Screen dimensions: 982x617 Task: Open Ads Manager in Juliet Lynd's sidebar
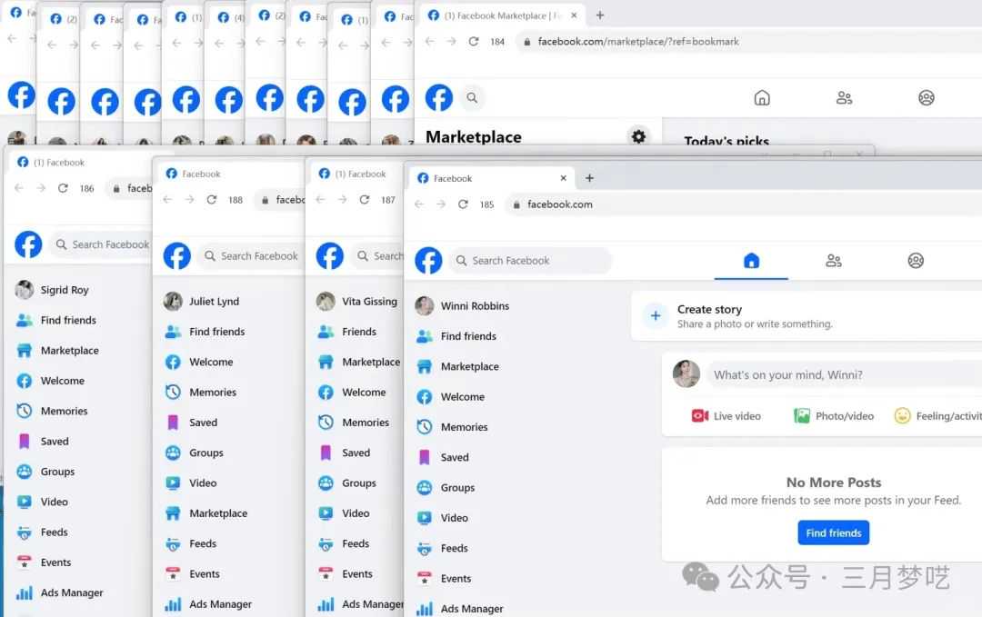click(208, 604)
